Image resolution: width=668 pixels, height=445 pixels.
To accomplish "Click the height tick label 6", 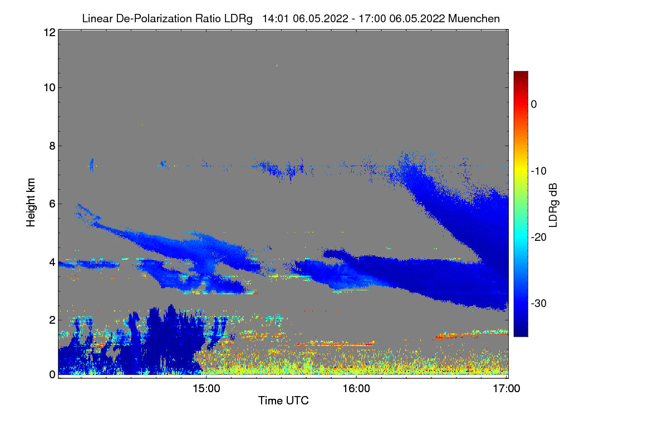I will pyautogui.click(x=52, y=204).
